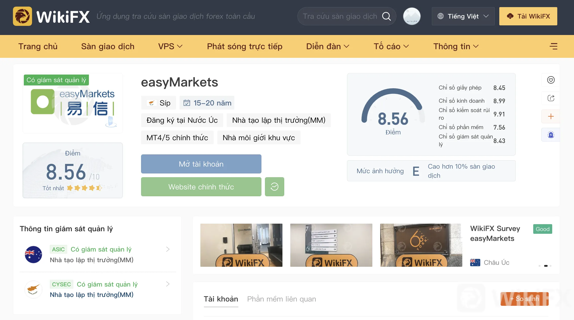Viewport: 574px width, 320px height.
Task: Open the 65 York plaque photo
Action: [x=421, y=245]
